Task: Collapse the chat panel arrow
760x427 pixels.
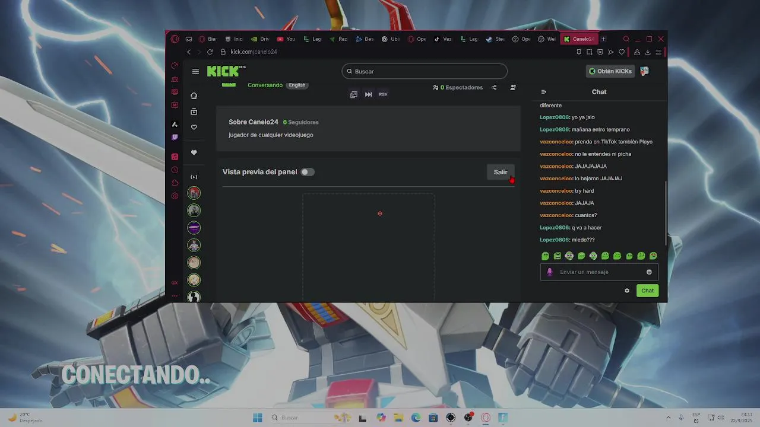Action: (543, 92)
